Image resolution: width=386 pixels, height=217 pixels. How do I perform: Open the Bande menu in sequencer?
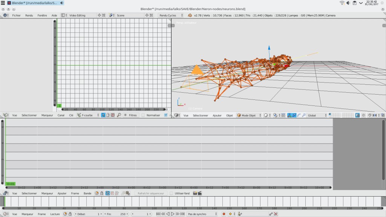click(87, 193)
